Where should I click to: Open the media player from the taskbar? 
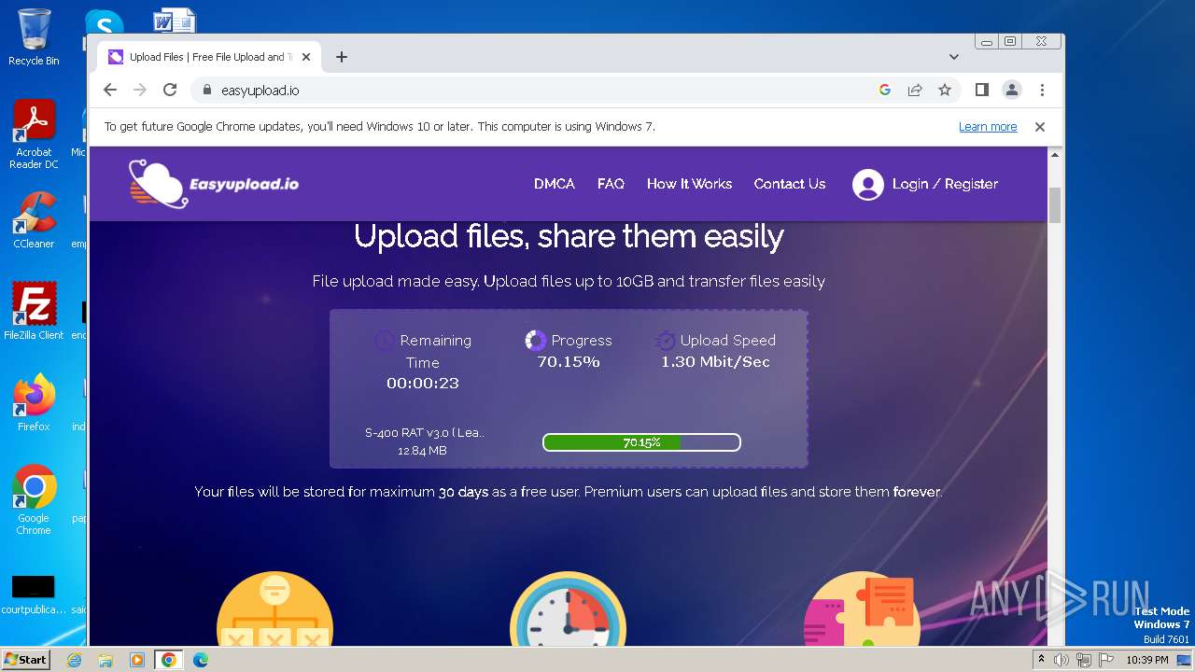(137, 660)
